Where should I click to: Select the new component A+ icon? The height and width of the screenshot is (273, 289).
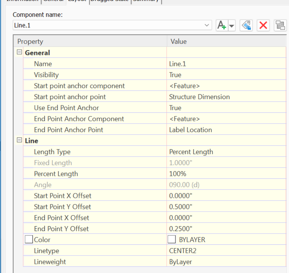pos(222,25)
